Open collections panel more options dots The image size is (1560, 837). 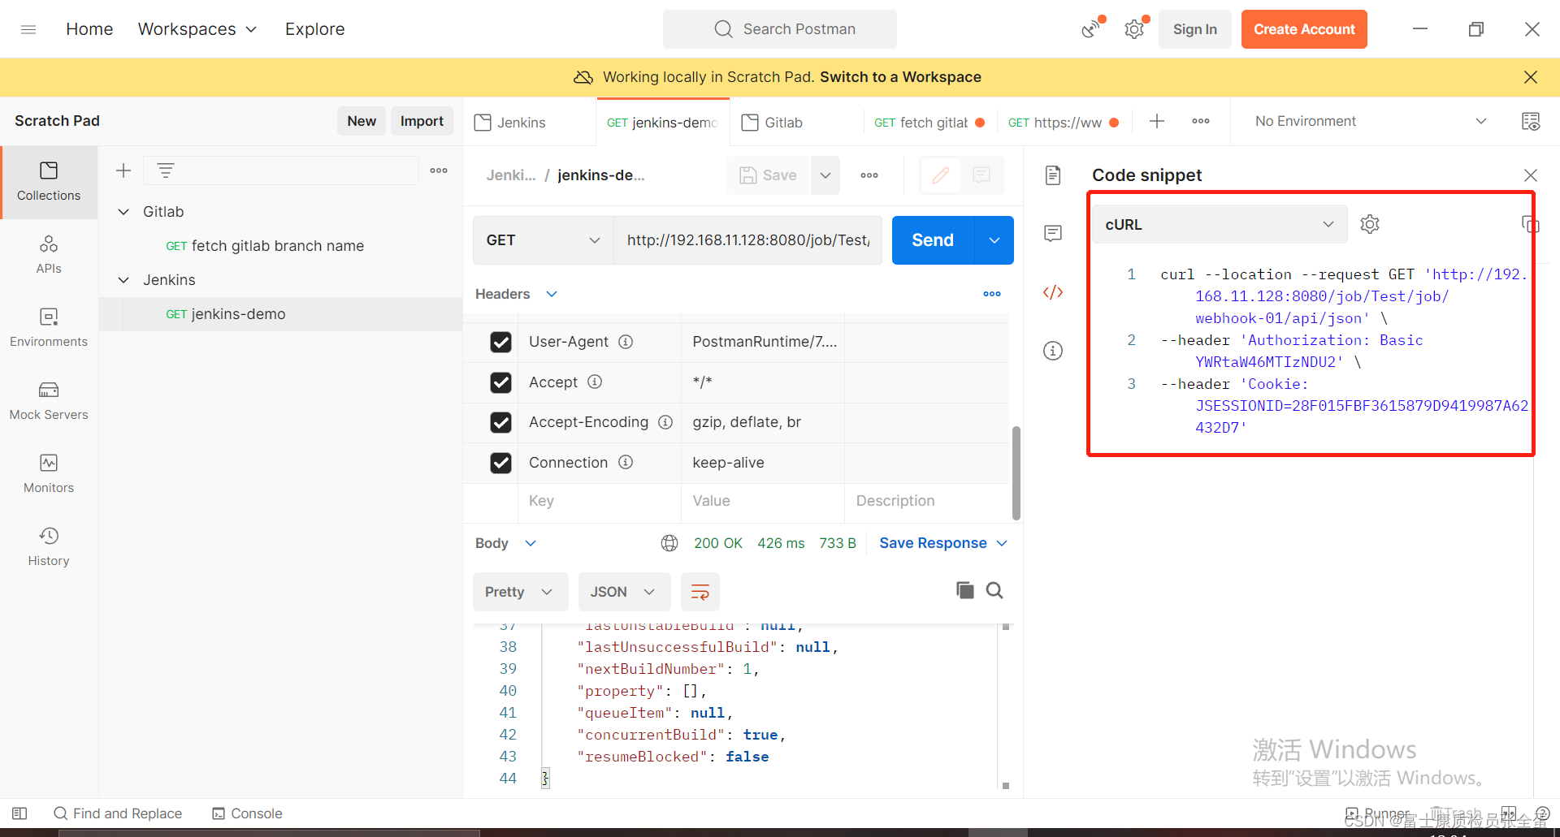[x=439, y=170]
